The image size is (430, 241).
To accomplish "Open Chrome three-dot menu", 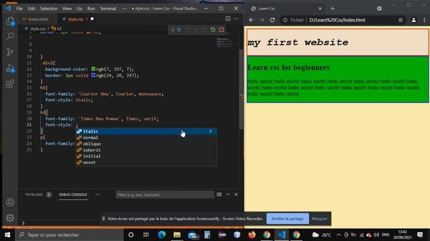I will click(424, 20).
